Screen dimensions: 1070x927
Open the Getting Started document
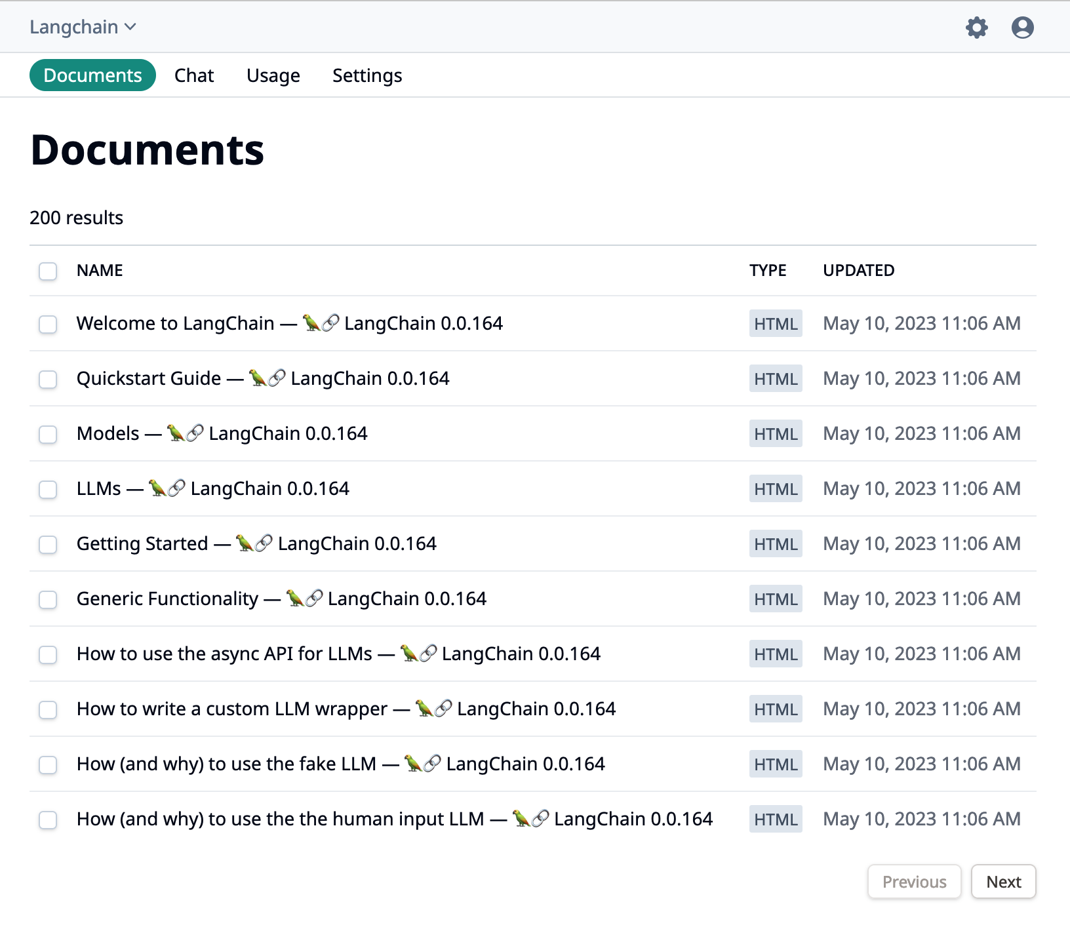[x=256, y=543]
